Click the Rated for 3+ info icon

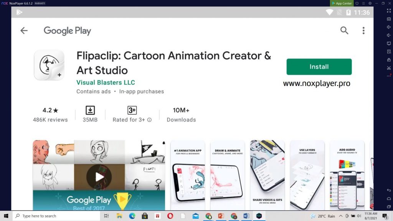pos(149,120)
